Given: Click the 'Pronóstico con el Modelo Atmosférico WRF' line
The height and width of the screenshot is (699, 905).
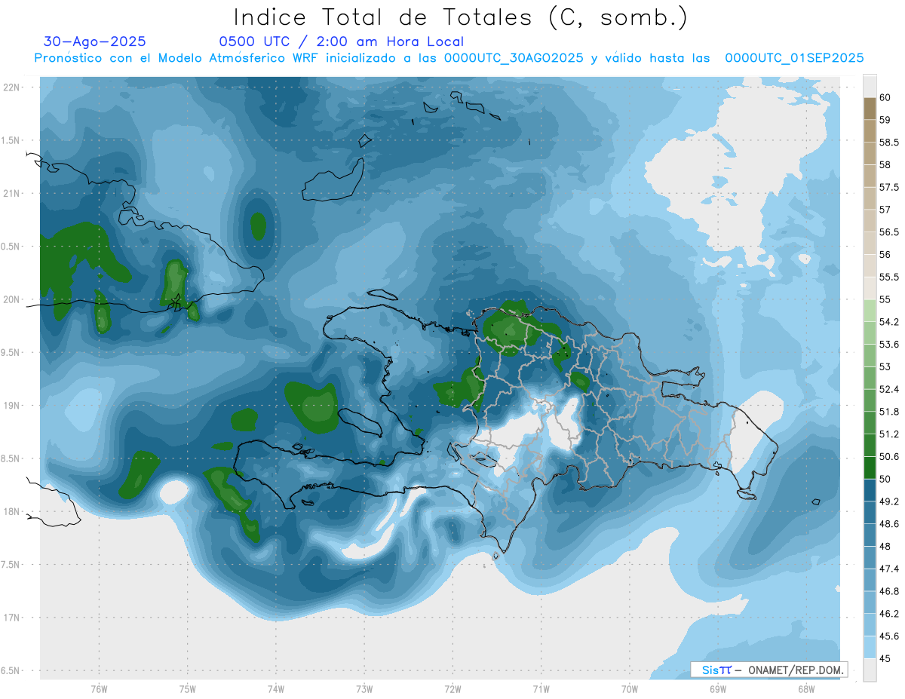Looking at the screenshot, I should pos(178,58).
